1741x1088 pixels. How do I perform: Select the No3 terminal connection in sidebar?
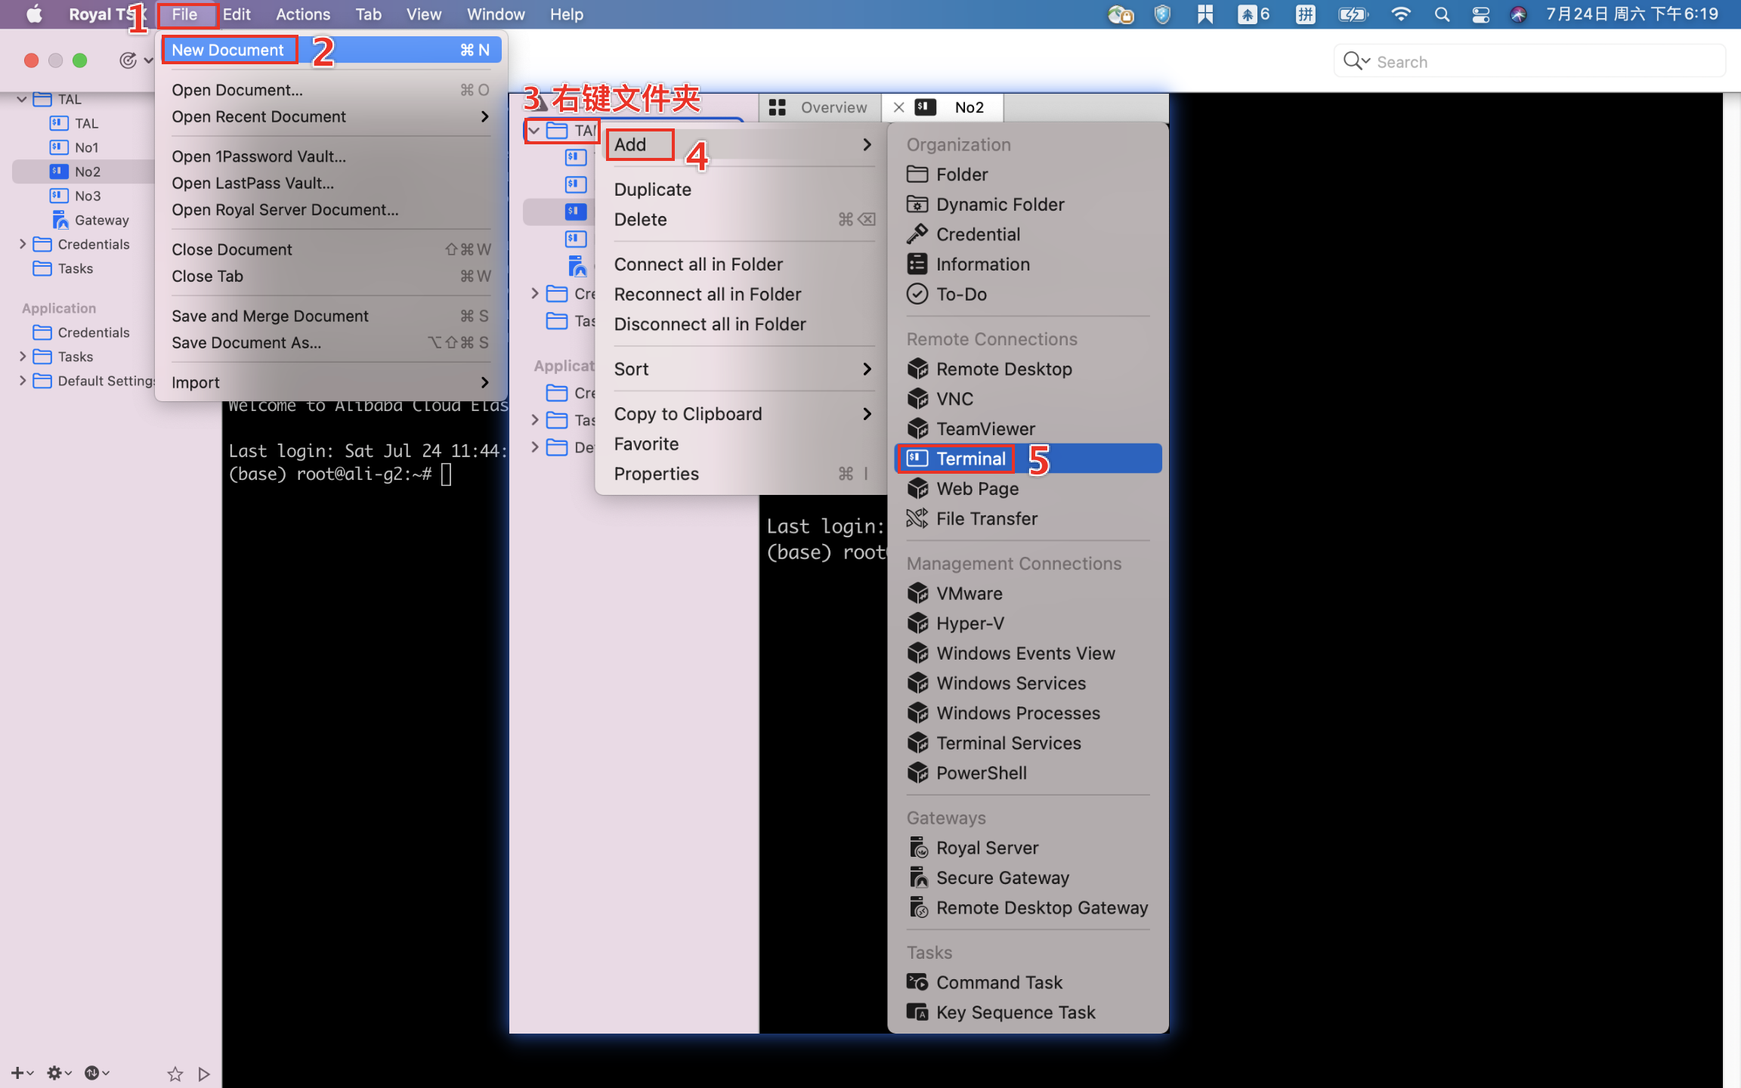click(87, 196)
